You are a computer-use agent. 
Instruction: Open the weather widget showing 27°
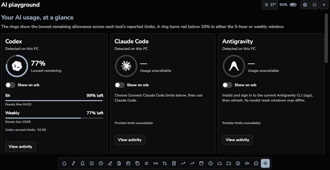pos(270,5)
